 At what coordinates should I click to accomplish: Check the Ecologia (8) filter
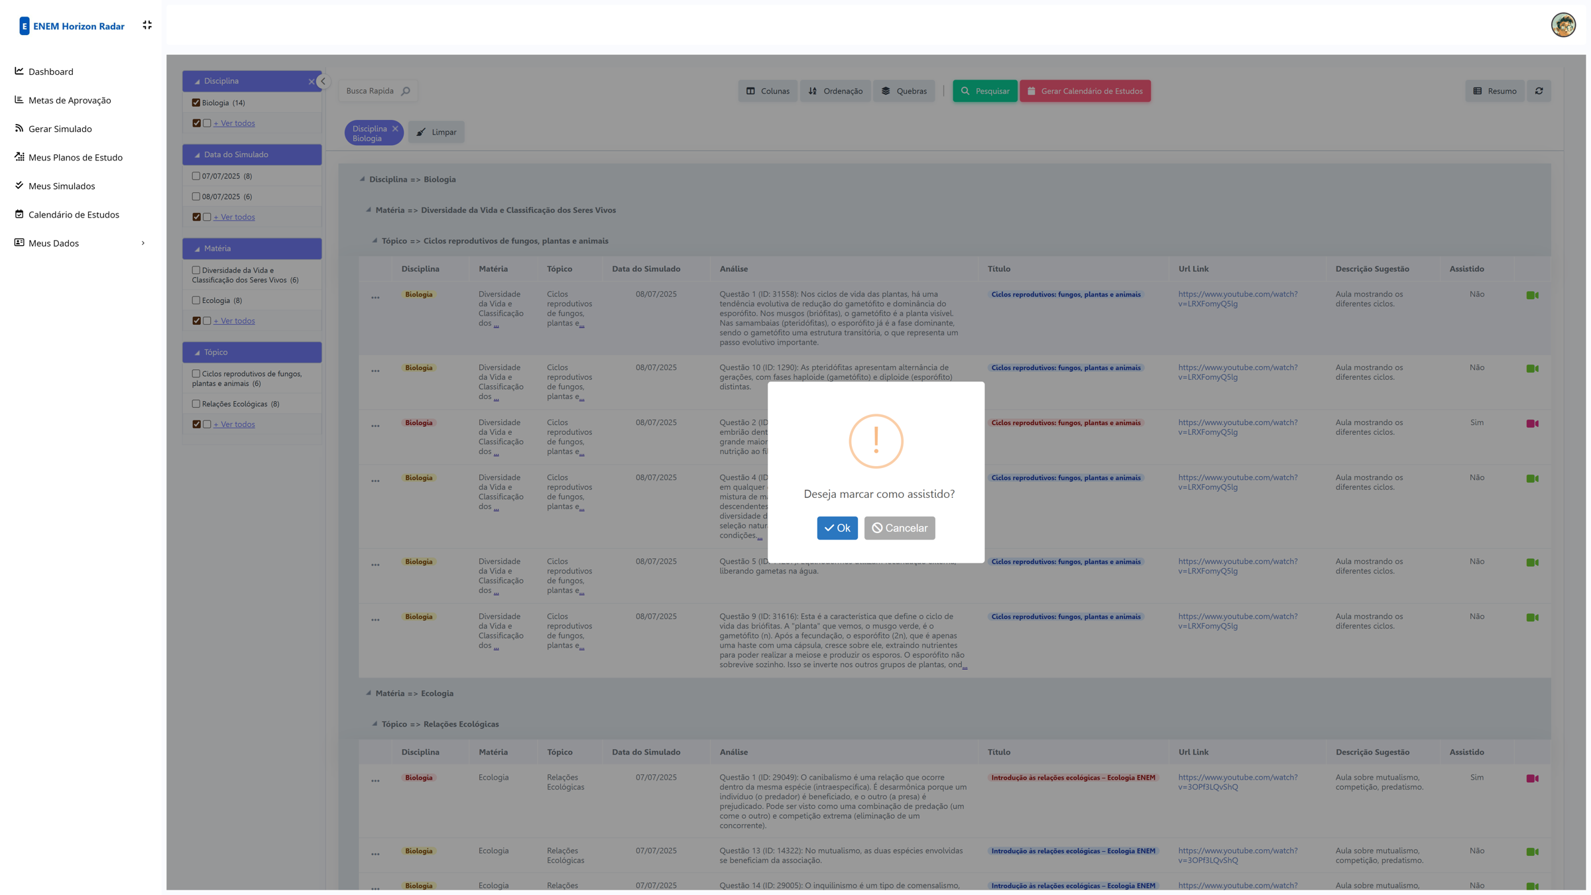coord(196,300)
